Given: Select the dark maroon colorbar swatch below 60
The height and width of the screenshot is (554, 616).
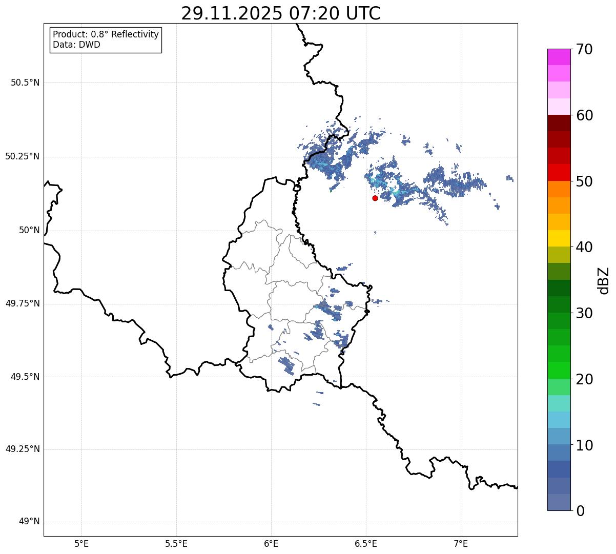Looking at the screenshot, I should [x=559, y=123].
